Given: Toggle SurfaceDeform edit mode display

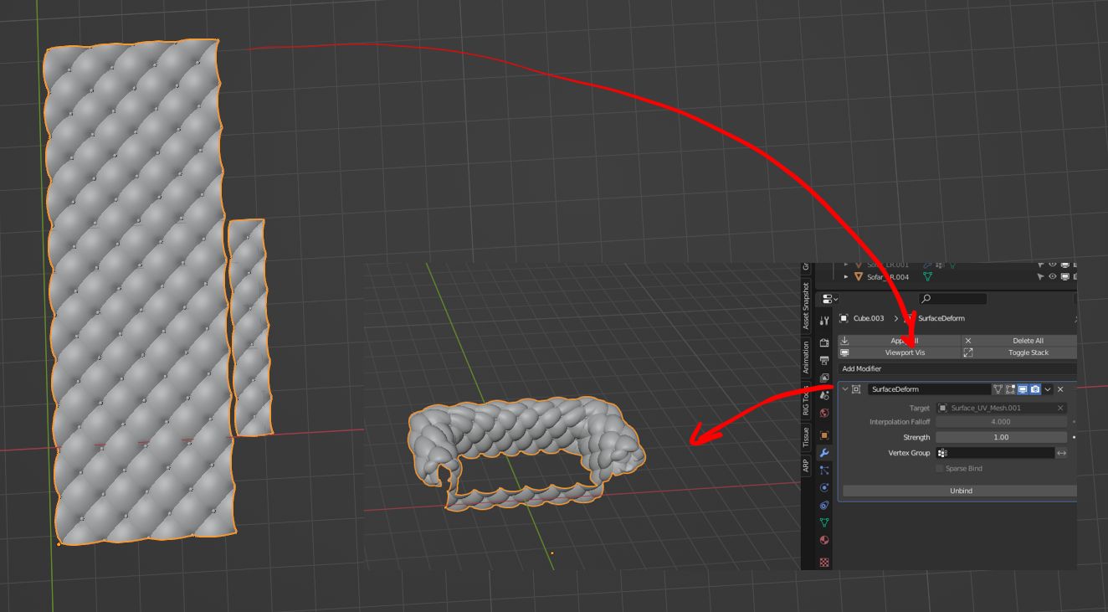Looking at the screenshot, I should (1010, 389).
